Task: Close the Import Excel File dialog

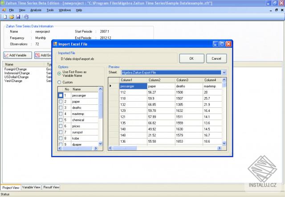Action: click(x=228, y=44)
